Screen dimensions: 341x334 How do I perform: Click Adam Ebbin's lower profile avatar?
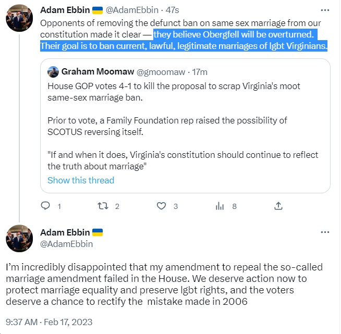pos(19,238)
